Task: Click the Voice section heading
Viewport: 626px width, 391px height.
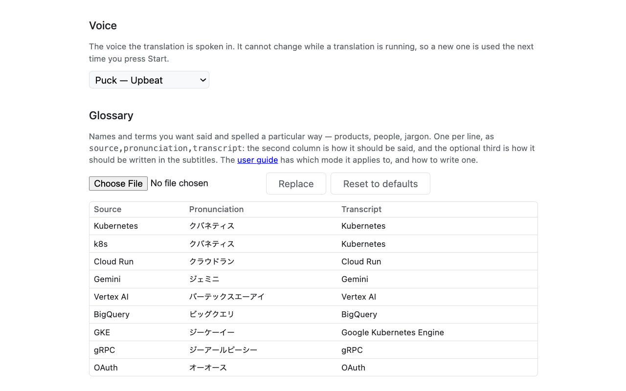Action: point(103,25)
